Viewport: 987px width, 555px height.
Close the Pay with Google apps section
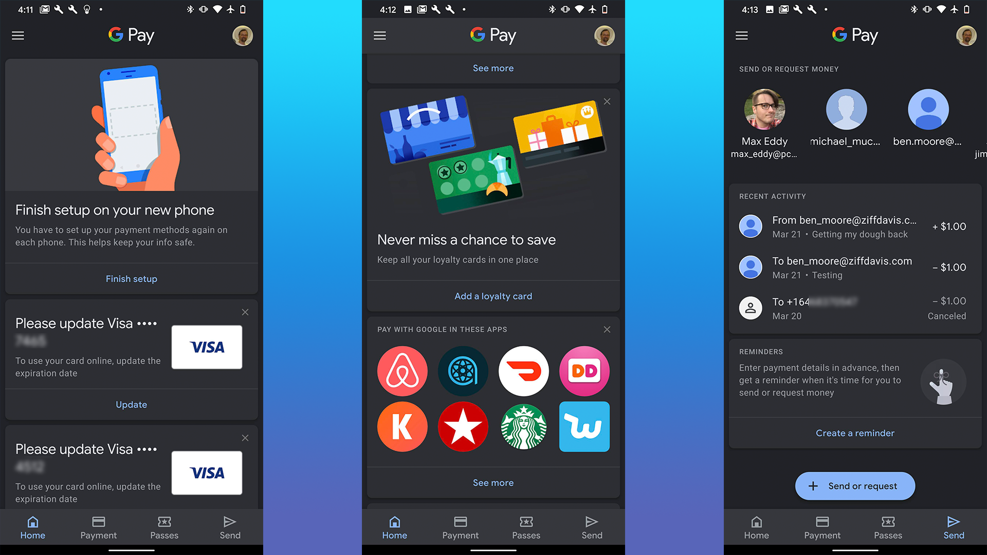(607, 329)
